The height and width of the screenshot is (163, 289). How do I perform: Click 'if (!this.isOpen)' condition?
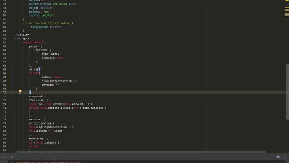click(42, 143)
